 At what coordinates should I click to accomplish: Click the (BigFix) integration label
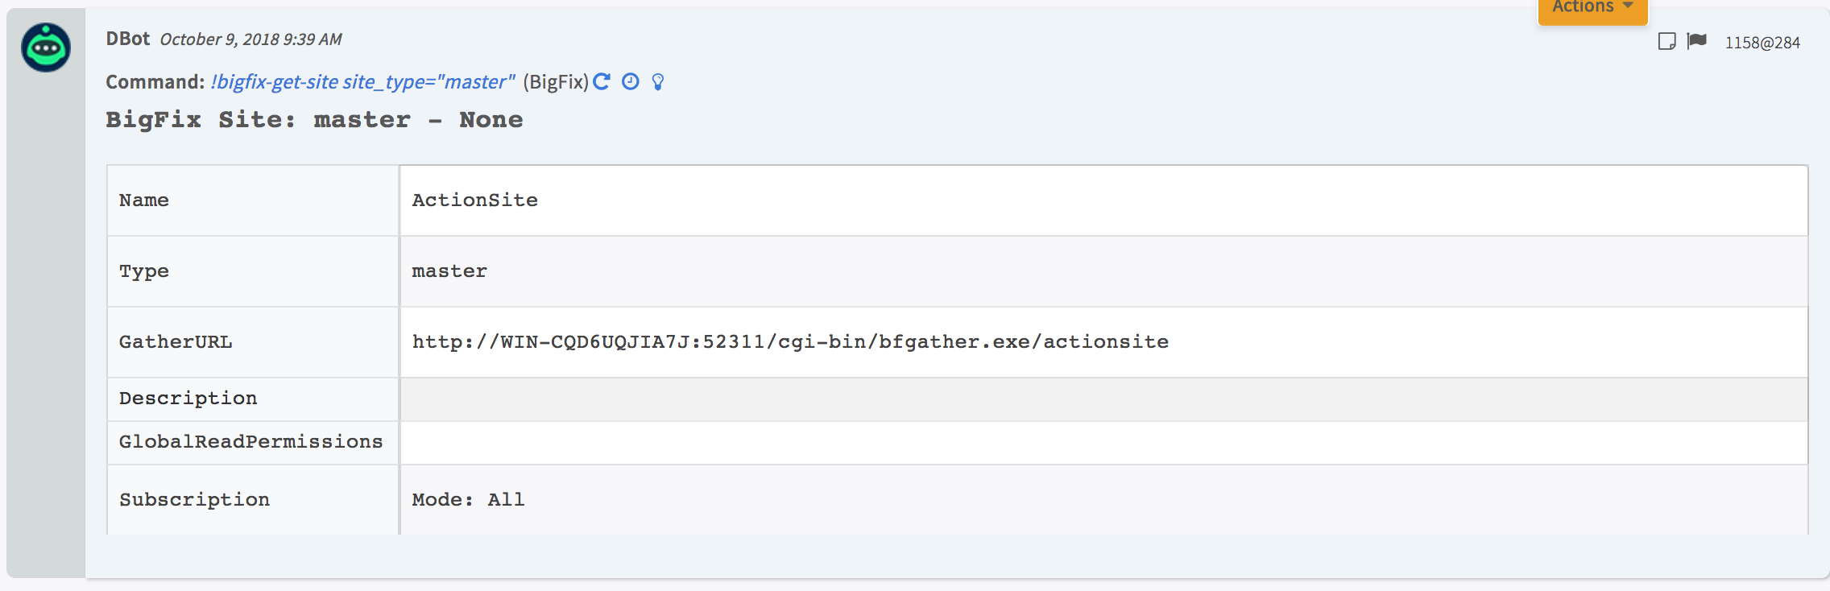[556, 82]
